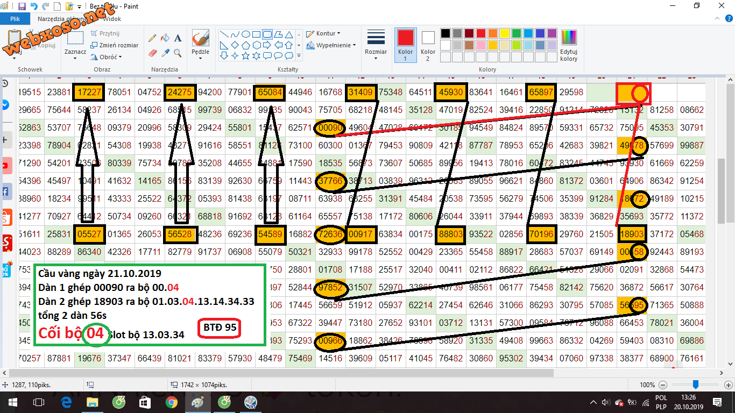The height and width of the screenshot is (413, 735).
Task: Click the Redo arrow in the title bar
Action: pos(45,6)
